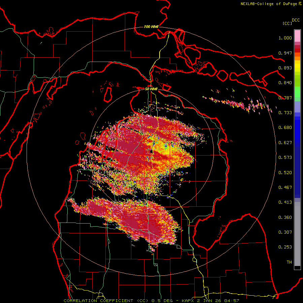The image size is (303, 303).
Task: Click the 0.893 color scale value
Action: [285, 68]
